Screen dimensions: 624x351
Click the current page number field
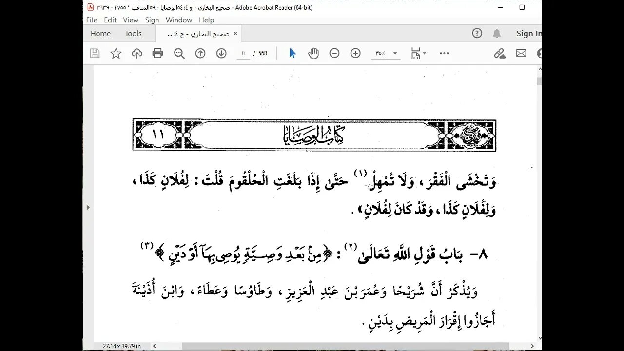pos(243,54)
